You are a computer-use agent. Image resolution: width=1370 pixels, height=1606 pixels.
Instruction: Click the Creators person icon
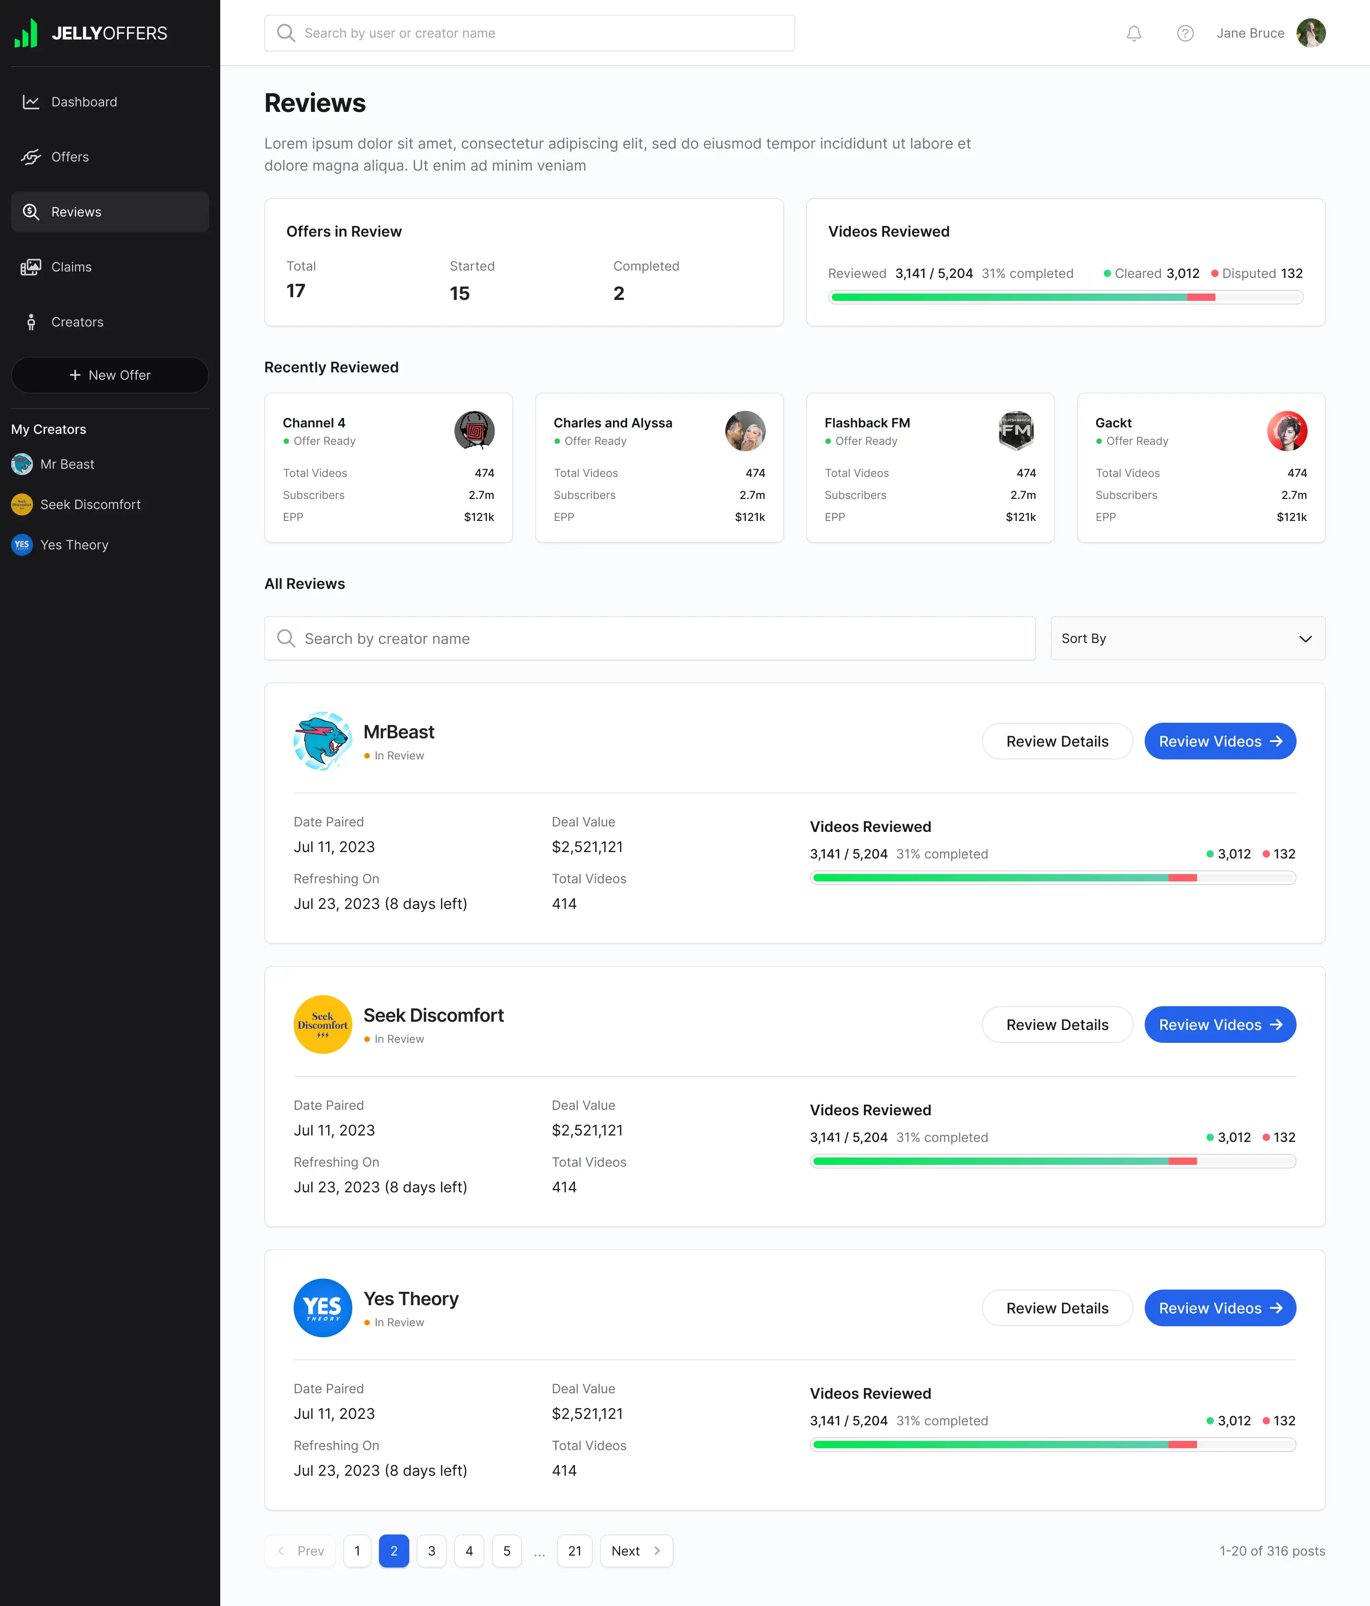[31, 322]
